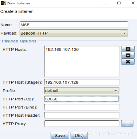
Task: Add a new HTTP host with plus icon
Action: pos(128,49)
